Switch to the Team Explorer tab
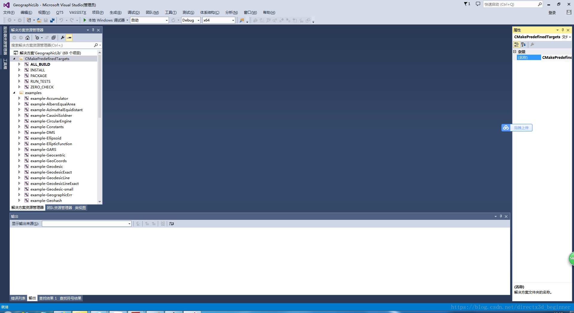Screen dimensions: 574x313 tap(59, 208)
